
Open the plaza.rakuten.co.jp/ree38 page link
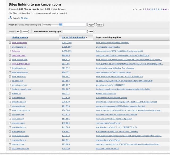(107, 148)
